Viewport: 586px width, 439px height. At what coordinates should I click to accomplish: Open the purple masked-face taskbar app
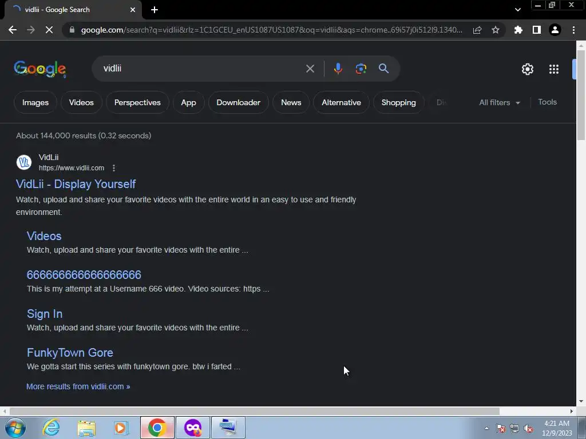click(x=193, y=428)
